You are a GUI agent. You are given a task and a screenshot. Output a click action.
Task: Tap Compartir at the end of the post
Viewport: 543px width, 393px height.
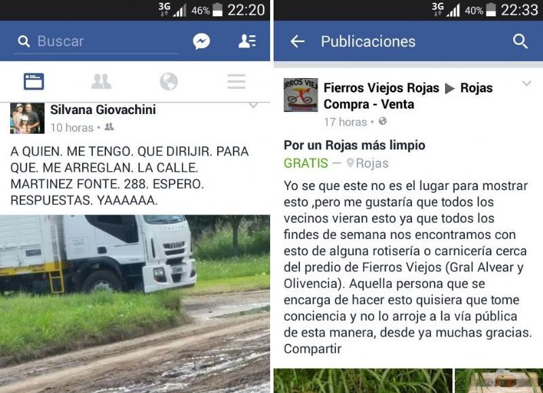pyautogui.click(x=312, y=349)
